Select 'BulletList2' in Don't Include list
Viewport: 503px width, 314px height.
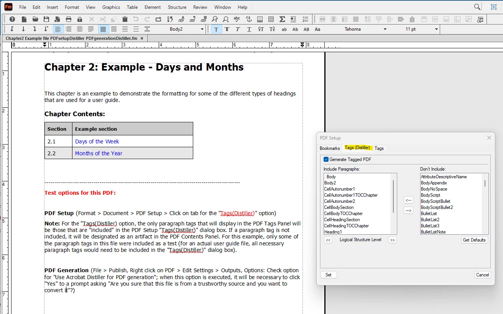(x=430, y=220)
